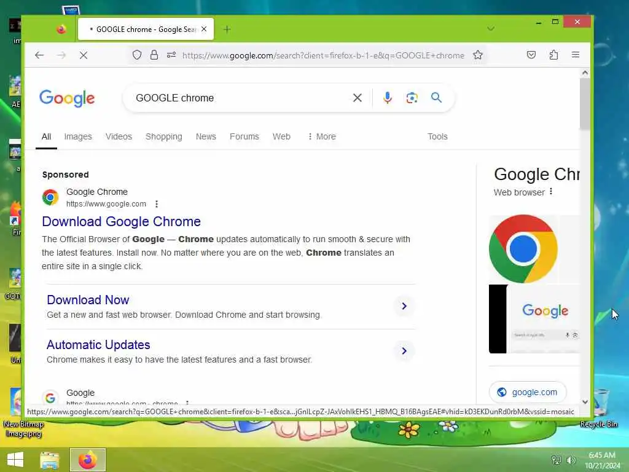Select the Recycle Bin desktop icon

click(x=600, y=409)
